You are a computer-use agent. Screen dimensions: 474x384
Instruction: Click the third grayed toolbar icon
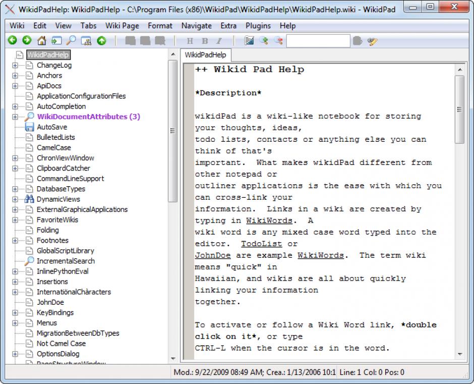tap(160, 40)
